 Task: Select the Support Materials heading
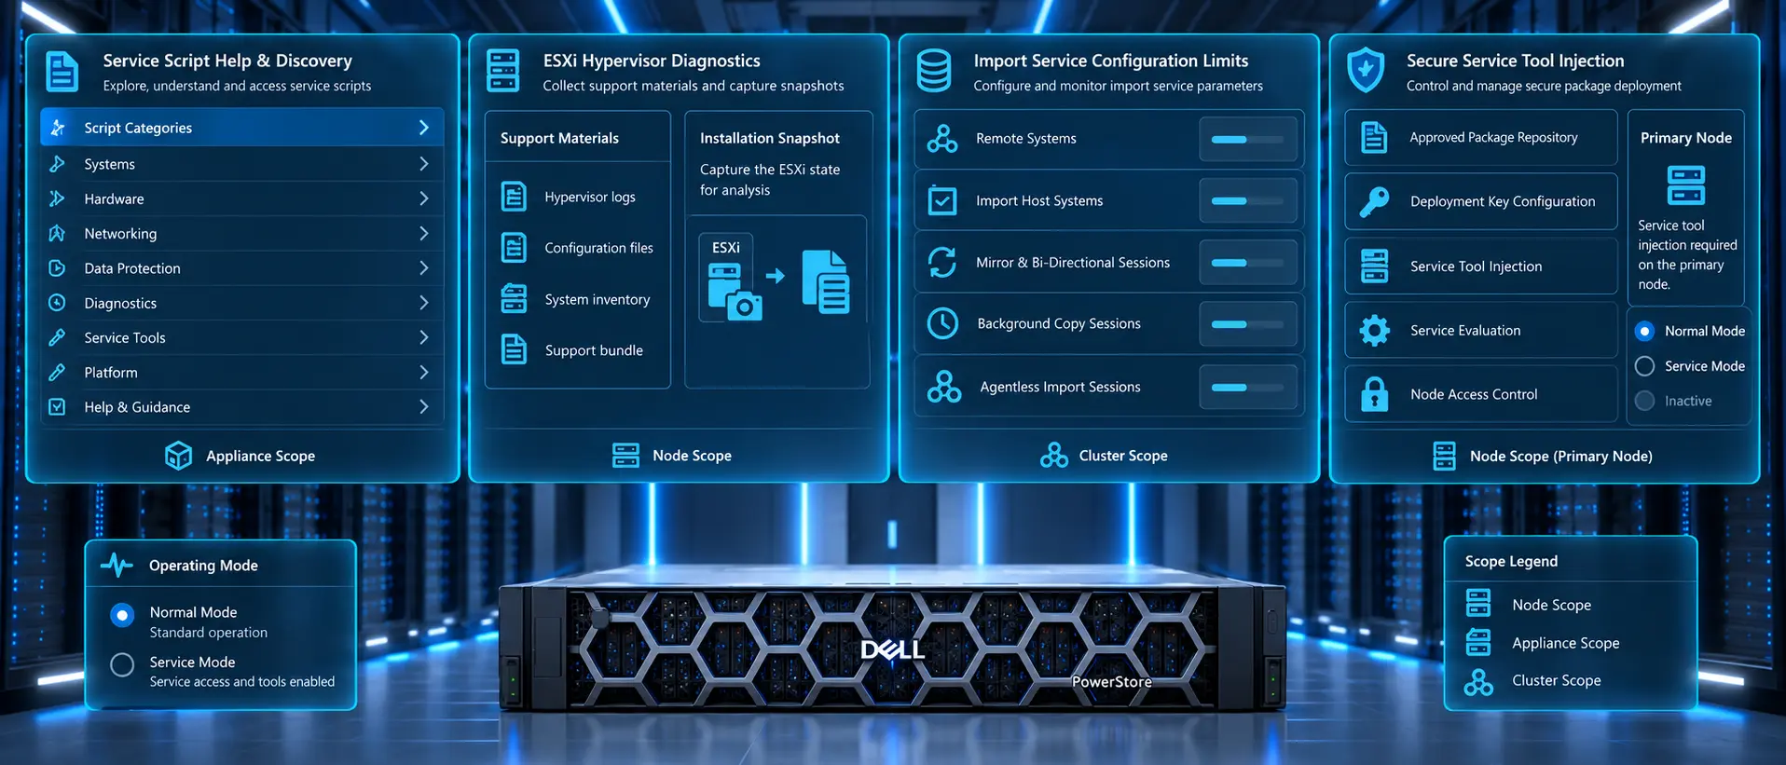pyautogui.click(x=559, y=138)
